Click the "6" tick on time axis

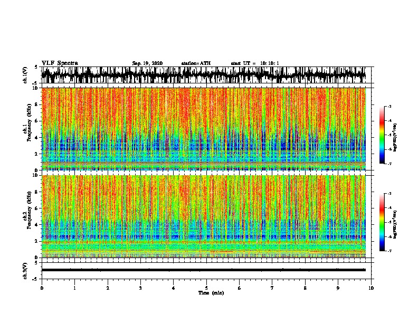(x=240, y=288)
